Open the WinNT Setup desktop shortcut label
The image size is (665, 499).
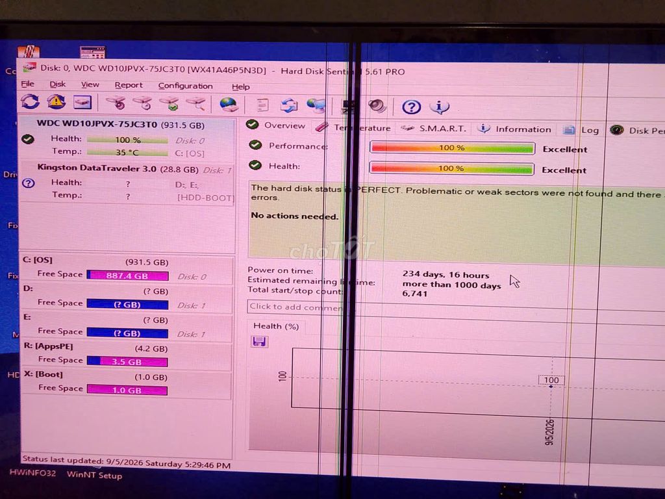[95, 475]
